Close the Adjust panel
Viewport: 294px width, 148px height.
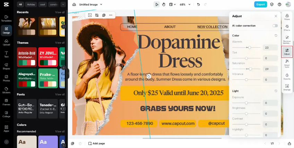click(276, 16)
